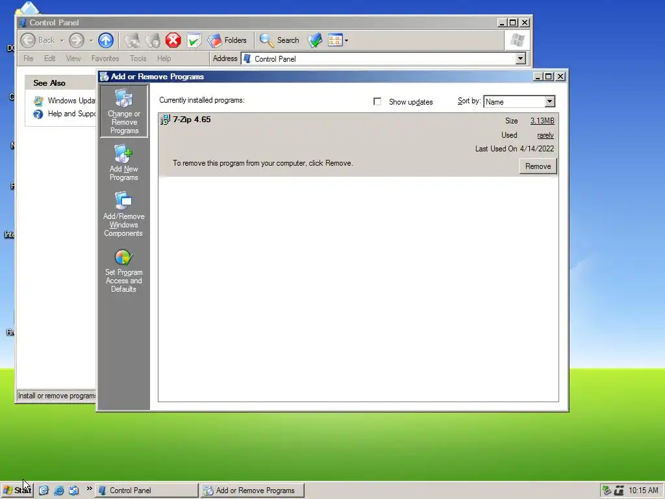Image resolution: width=665 pixels, height=499 pixels.
Task: Click the Help and Support question icon
Action: (38, 114)
